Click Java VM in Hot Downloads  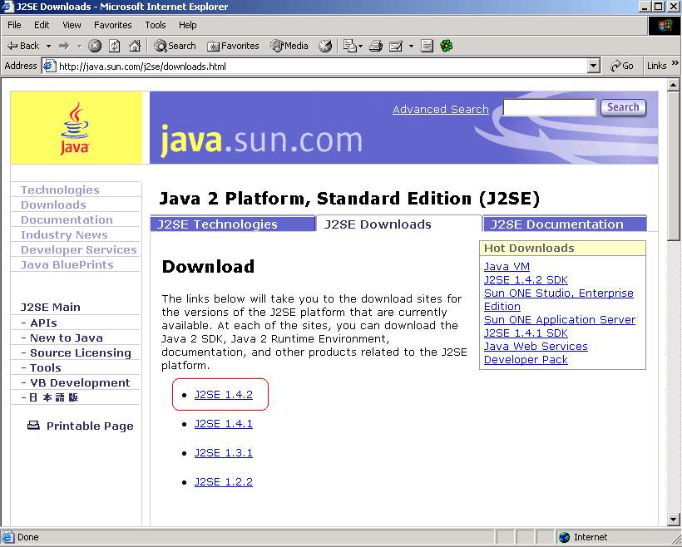(x=507, y=266)
